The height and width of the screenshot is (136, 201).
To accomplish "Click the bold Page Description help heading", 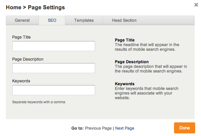I will [x=132, y=62].
